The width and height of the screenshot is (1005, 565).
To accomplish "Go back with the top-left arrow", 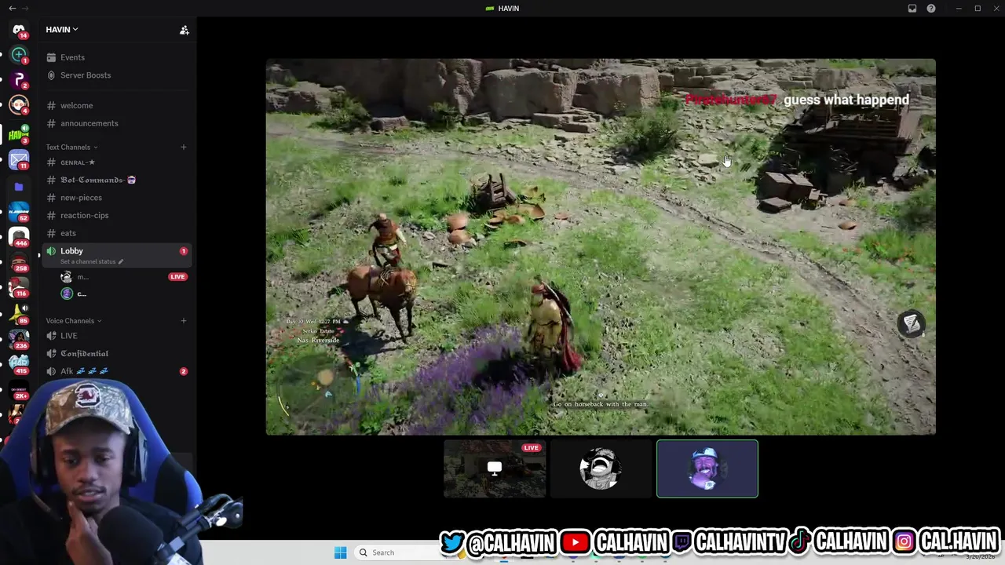I will pos(12,8).
